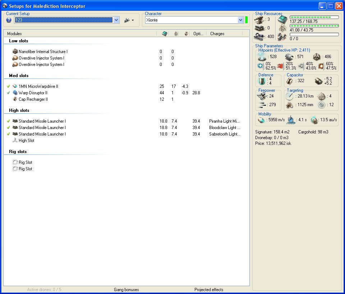Toggle checkmark of launcher loaded with Piranha
Screen dimensions: 345x294
(x=8, y=121)
